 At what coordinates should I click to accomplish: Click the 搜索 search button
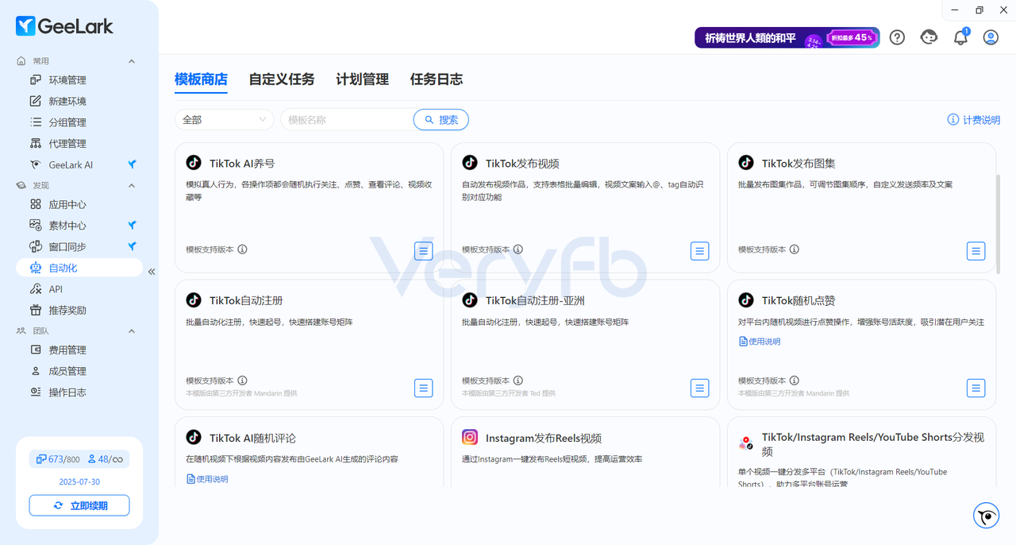point(441,120)
